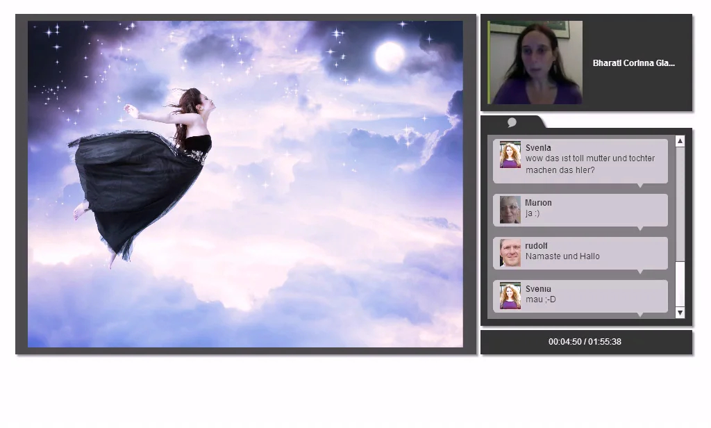
Task: Click rudolf's avatar in the chat
Action: click(510, 253)
